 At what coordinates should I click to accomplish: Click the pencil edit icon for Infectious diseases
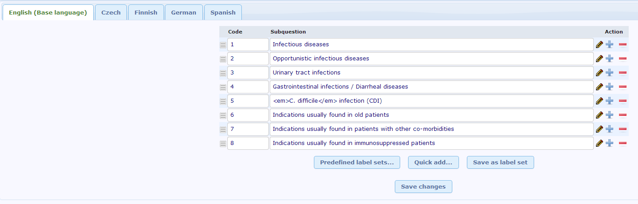point(600,45)
